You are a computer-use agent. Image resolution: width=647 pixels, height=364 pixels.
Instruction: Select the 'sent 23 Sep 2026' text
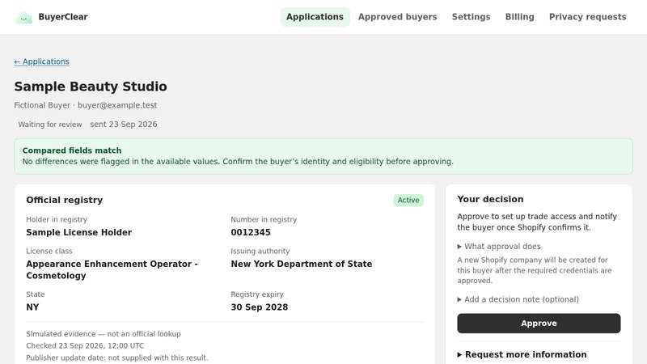[124, 125]
